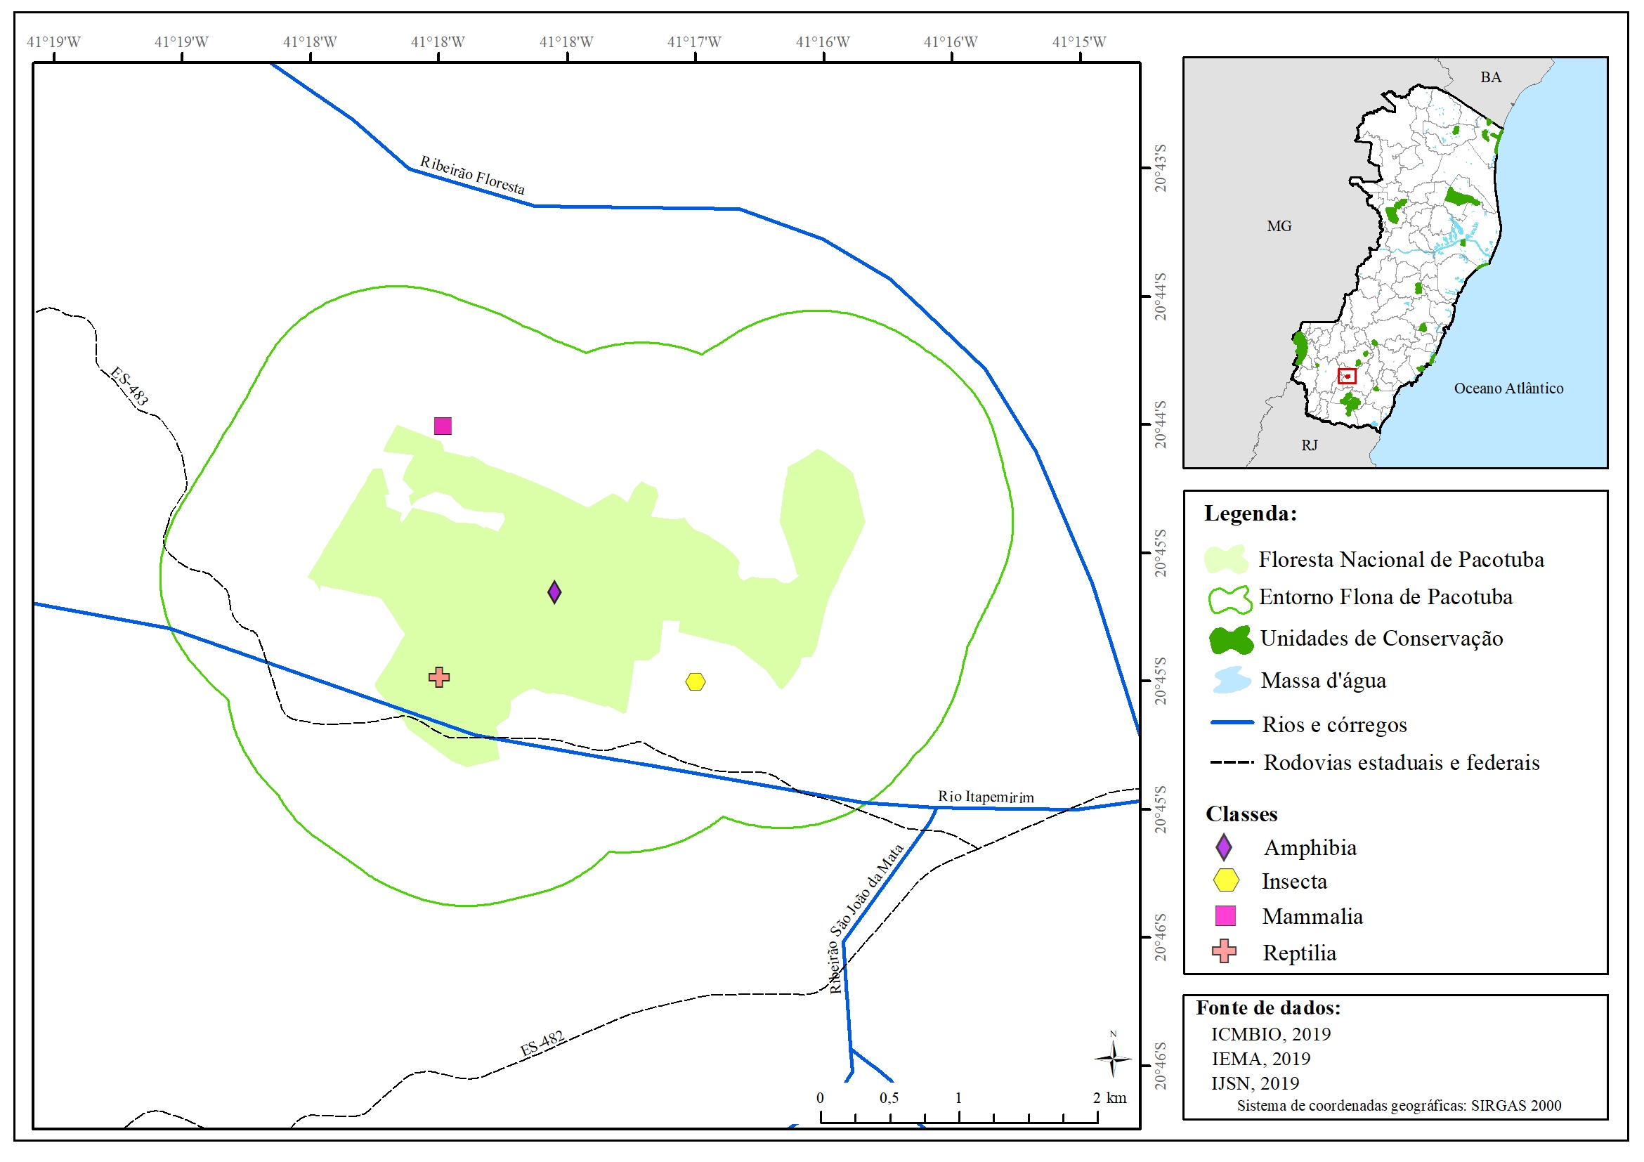
Task: Click the Reptilia cross marker on map
Action: point(439,677)
